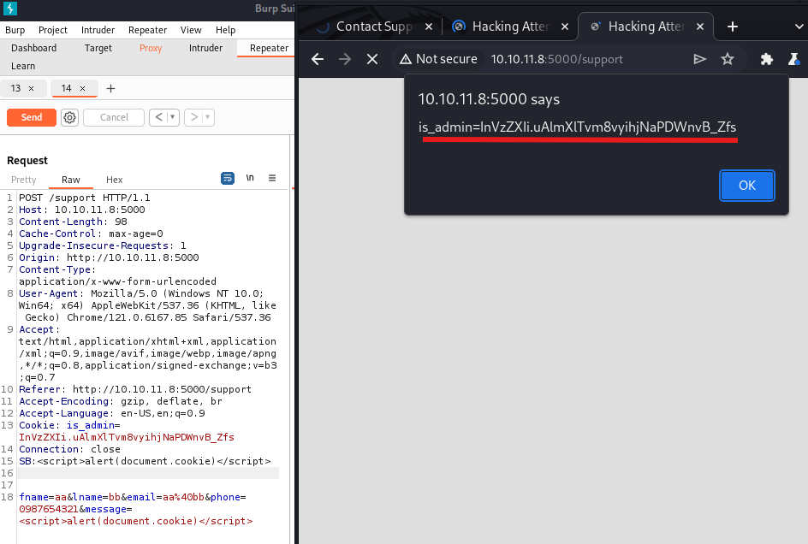
Task: Bookmark the page with the star icon
Action: [x=727, y=59]
